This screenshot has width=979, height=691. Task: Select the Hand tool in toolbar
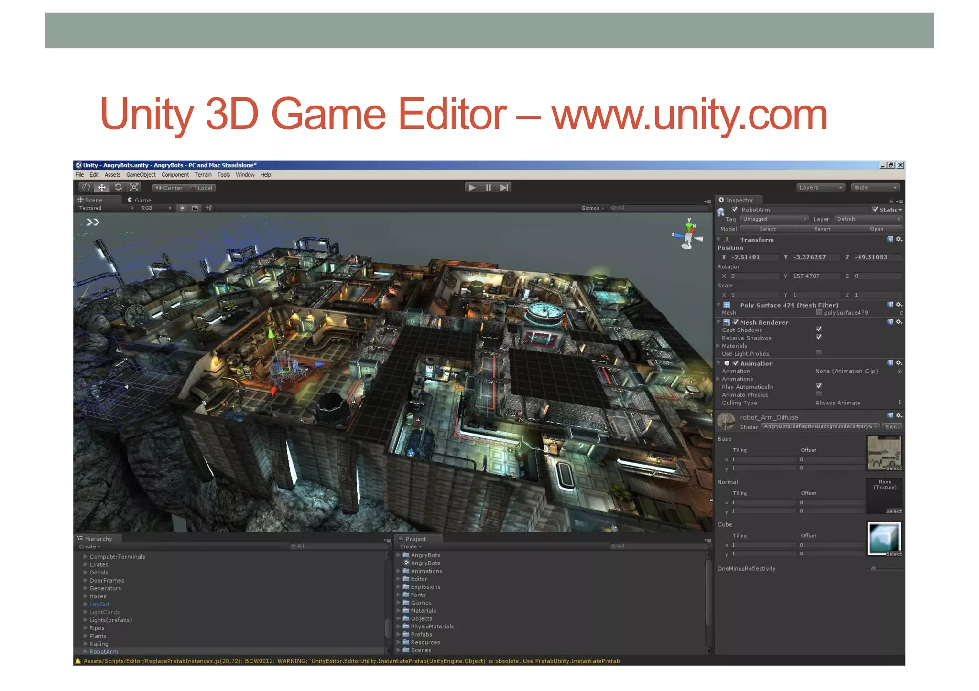86,188
